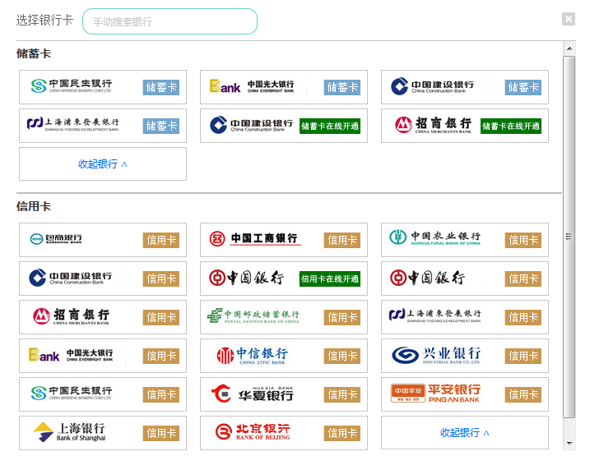The image size is (590, 465).
Task: Select Industrial Bank 兴业银行 credit card
Action: coord(465,356)
